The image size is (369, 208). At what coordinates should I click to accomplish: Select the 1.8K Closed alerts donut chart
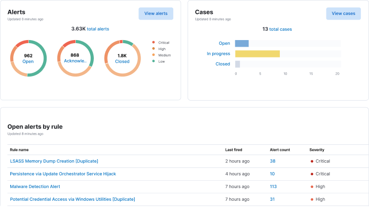pos(122,58)
